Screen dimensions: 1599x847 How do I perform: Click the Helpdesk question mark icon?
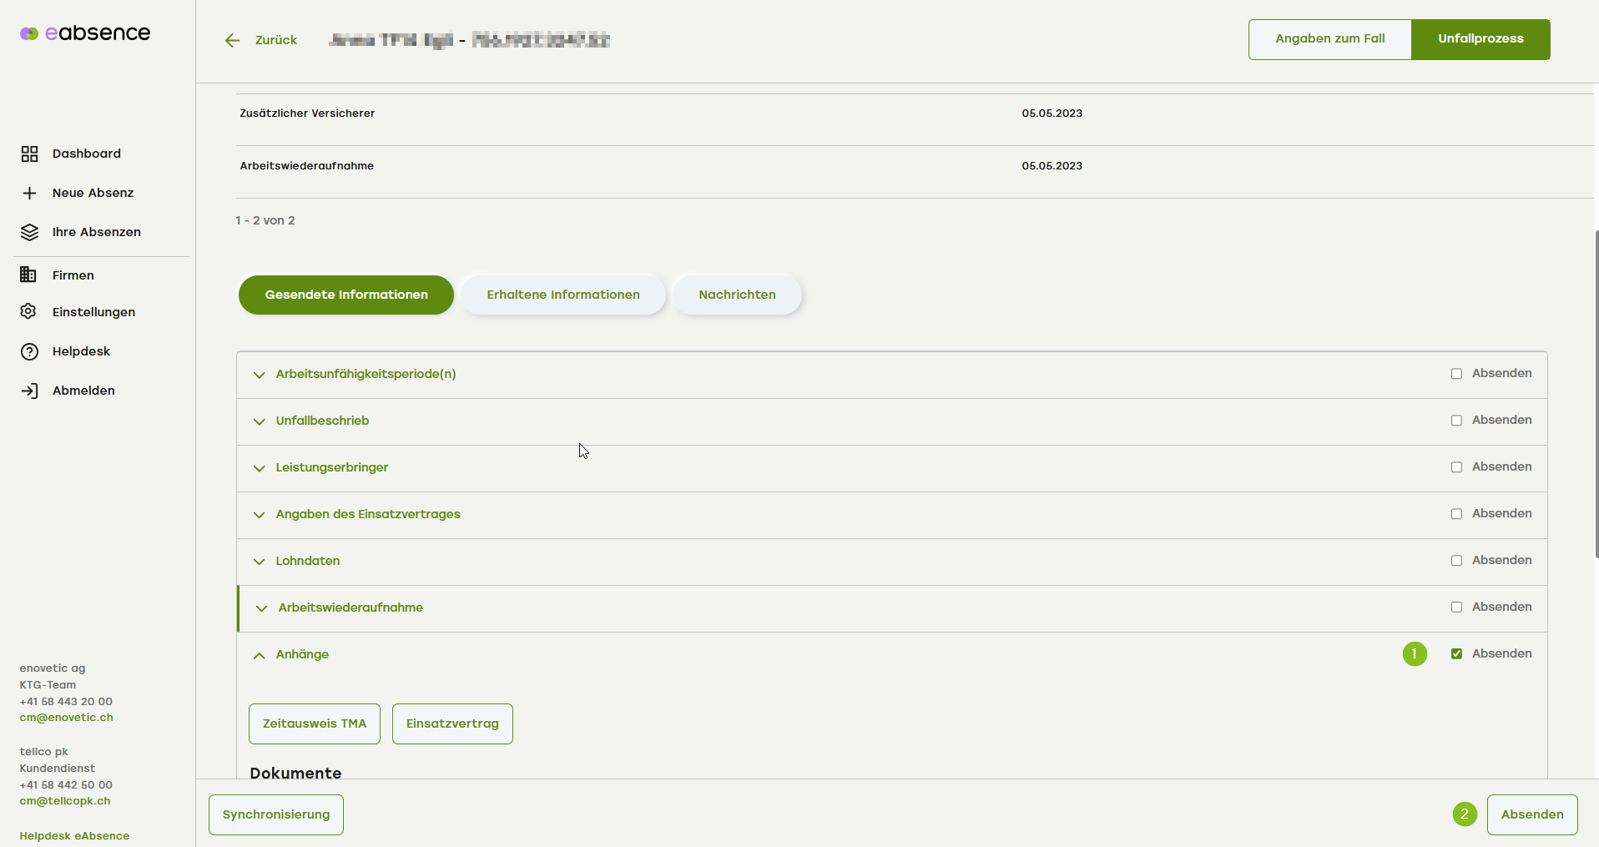29,351
